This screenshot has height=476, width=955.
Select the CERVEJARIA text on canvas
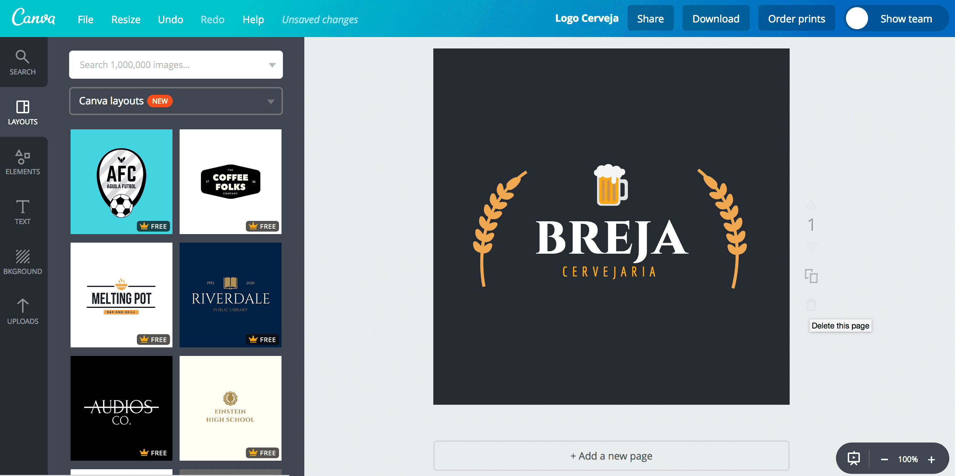[x=609, y=272]
